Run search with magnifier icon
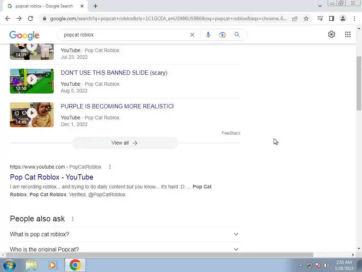The height and width of the screenshot is (272, 362). (237, 35)
